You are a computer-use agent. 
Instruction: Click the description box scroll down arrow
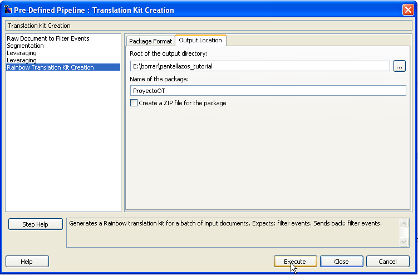coord(404,242)
